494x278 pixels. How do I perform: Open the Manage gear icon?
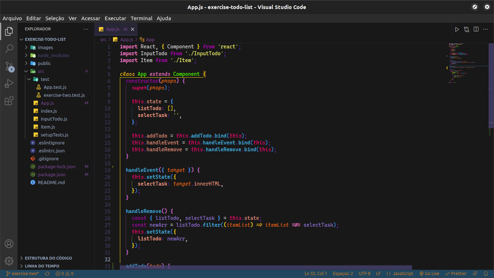[x=9, y=261]
